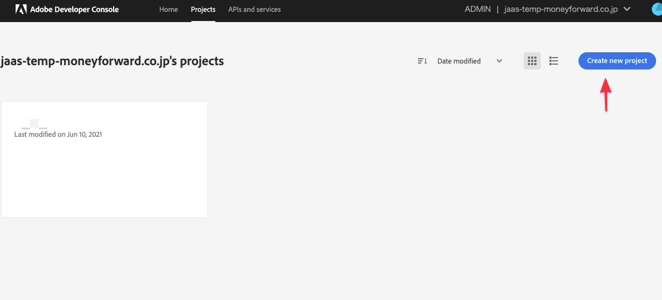Click Create new project button
Image resolution: width=662 pixels, height=300 pixels.
click(617, 61)
